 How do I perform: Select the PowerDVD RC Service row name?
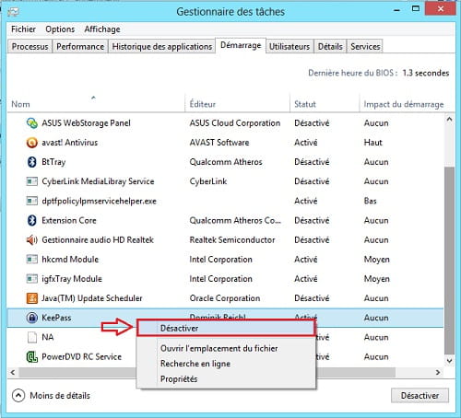click(x=82, y=356)
